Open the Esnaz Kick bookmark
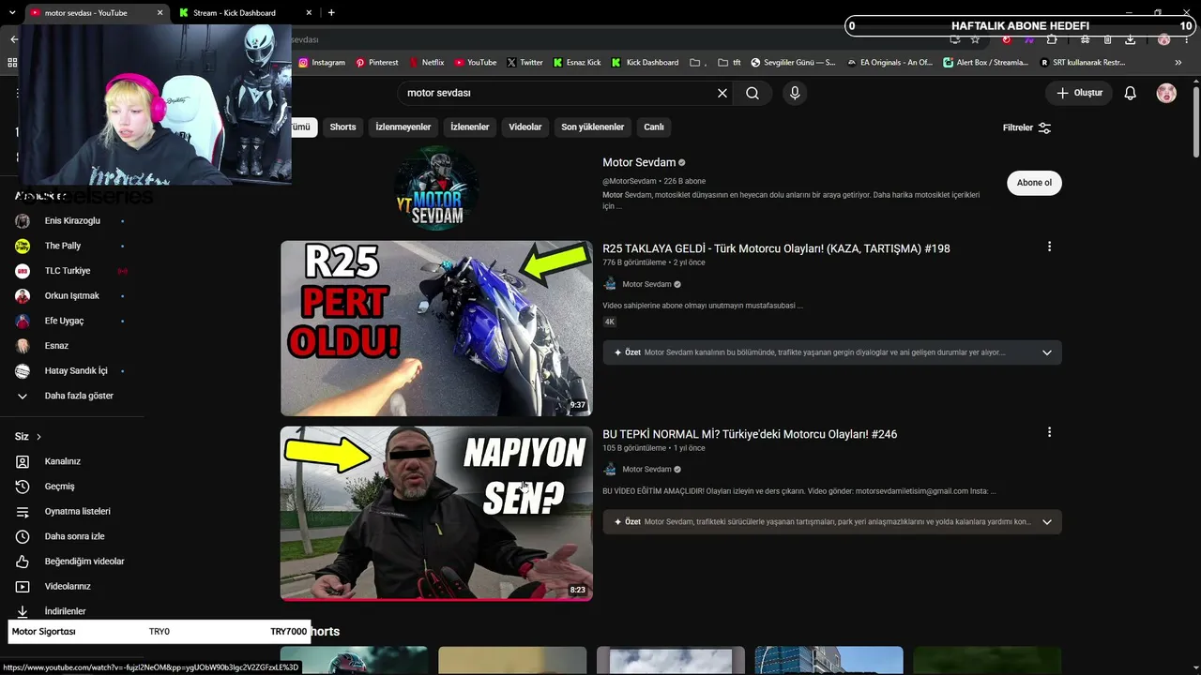 click(577, 63)
